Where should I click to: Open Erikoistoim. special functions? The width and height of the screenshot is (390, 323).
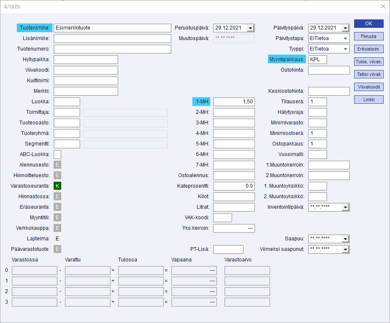[368, 49]
